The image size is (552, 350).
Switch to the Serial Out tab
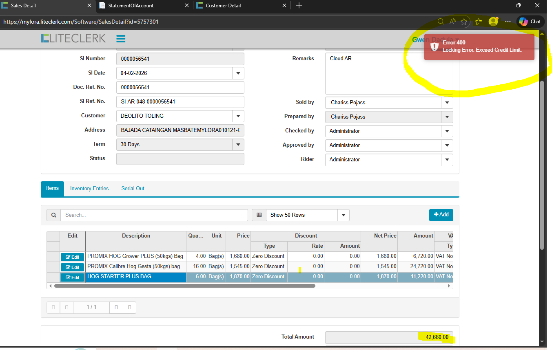point(133,189)
